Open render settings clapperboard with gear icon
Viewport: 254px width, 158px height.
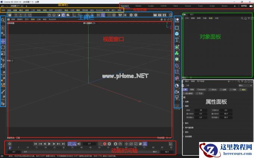(164, 15)
